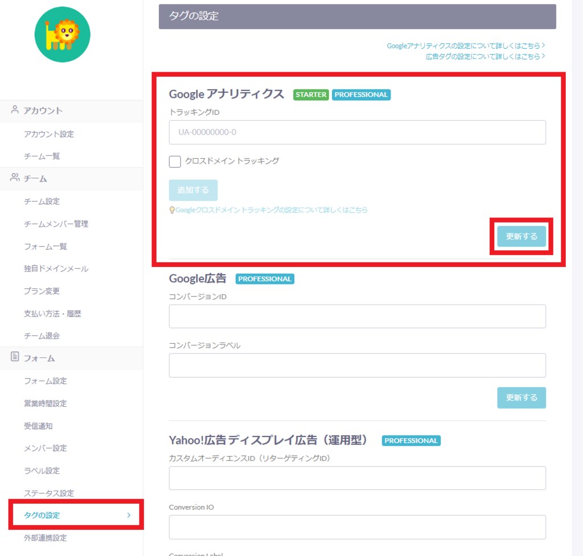Screen dimensions: 583x556
Task: Click PROFESSIONAL badge next to Google アナリティクス
Action: tap(361, 95)
